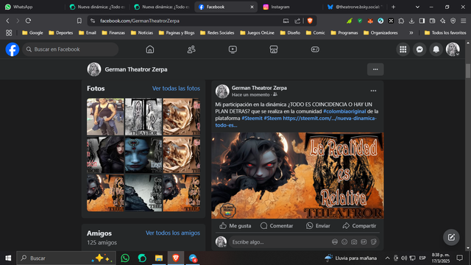
Task: Open profile header three-dots options
Action: click(x=375, y=69)
